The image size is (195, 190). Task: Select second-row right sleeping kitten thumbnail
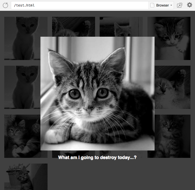(173, 87)
